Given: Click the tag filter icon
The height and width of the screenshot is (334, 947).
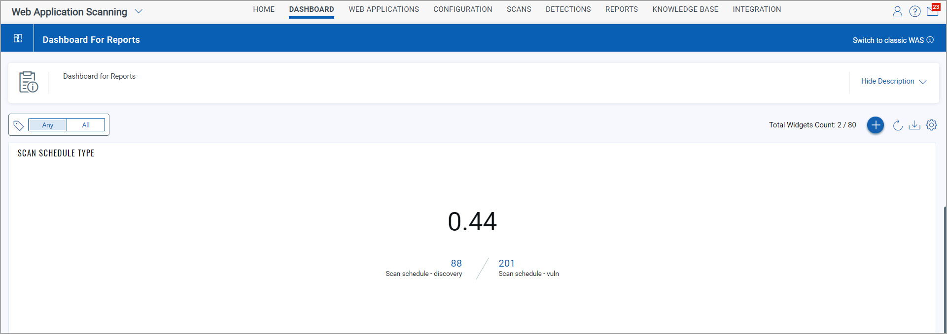Looking at the screenshot, I should pyautogui.click(x=19, y=125).
